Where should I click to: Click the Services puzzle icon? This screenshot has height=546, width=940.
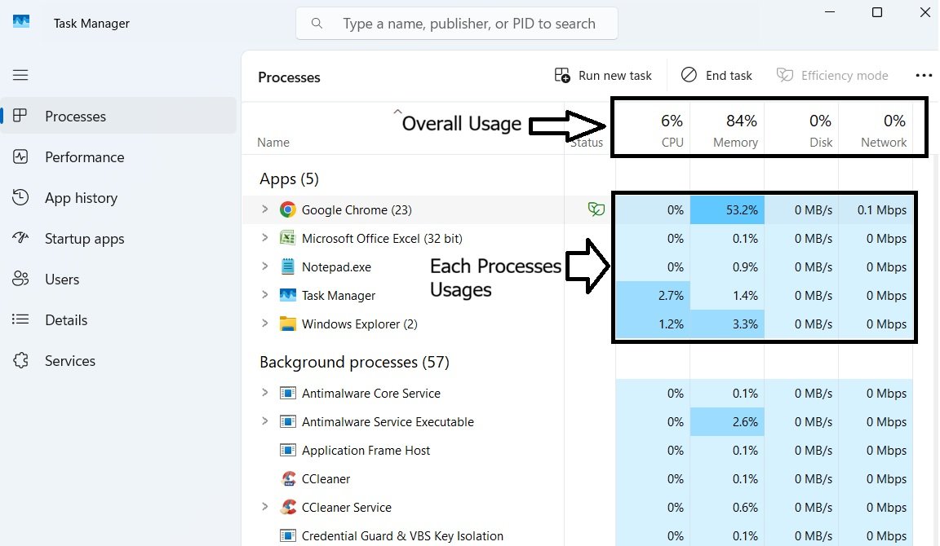point(20,360)
